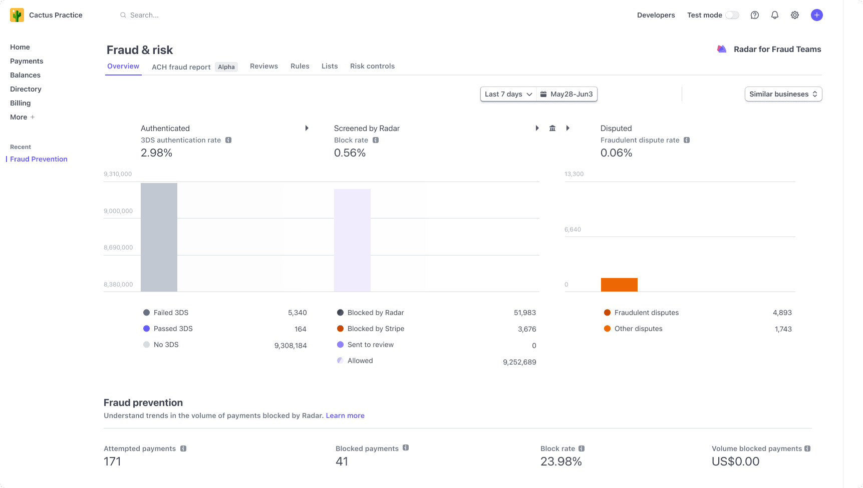Open the Radar for Fraud Teams icon

point(722,49)
